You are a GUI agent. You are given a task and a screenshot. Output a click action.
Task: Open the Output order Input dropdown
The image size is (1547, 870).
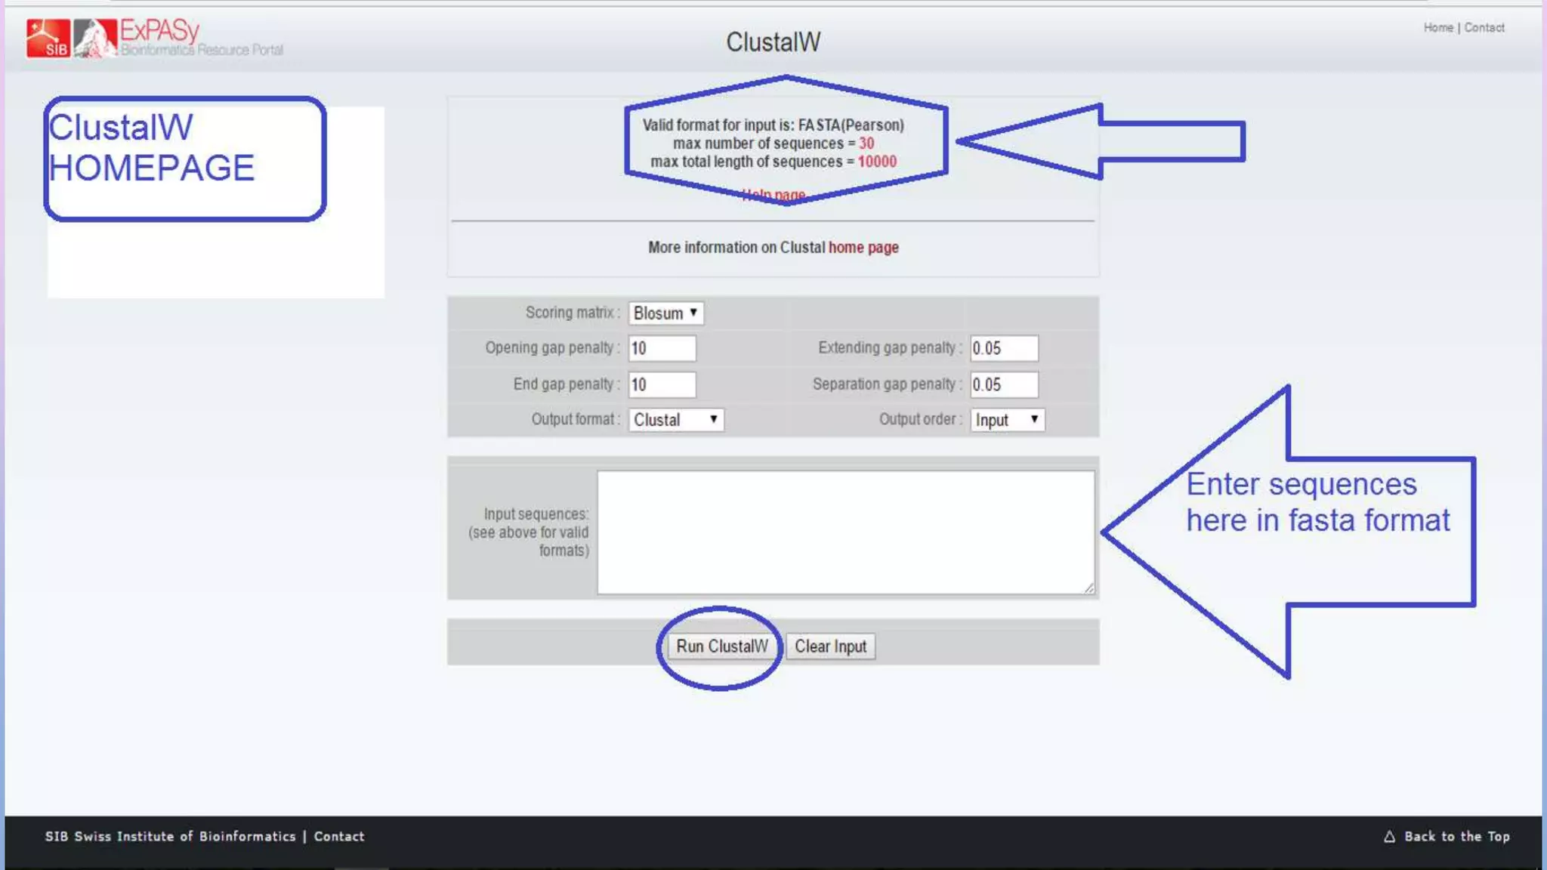[1007, 420]
